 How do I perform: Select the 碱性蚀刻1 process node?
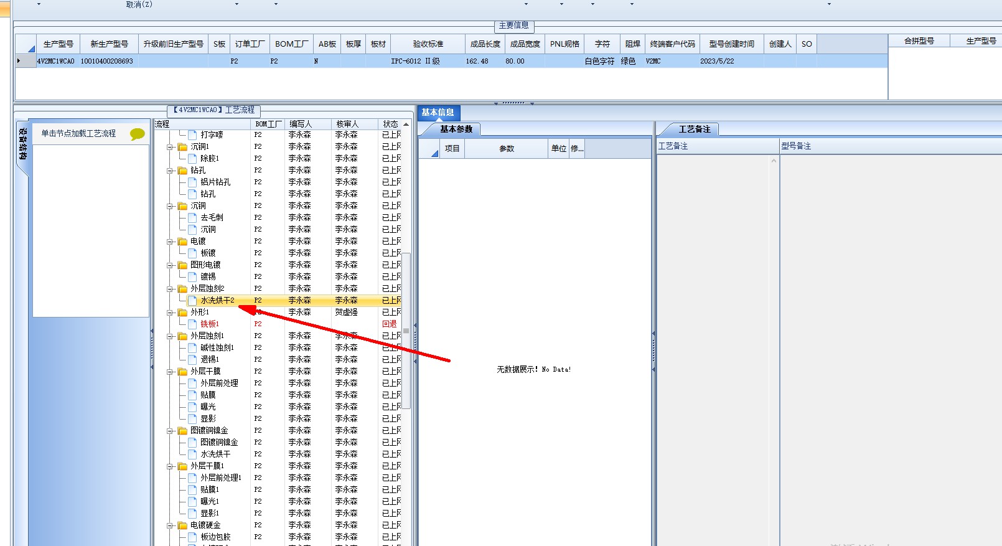(x=217, y=347)
